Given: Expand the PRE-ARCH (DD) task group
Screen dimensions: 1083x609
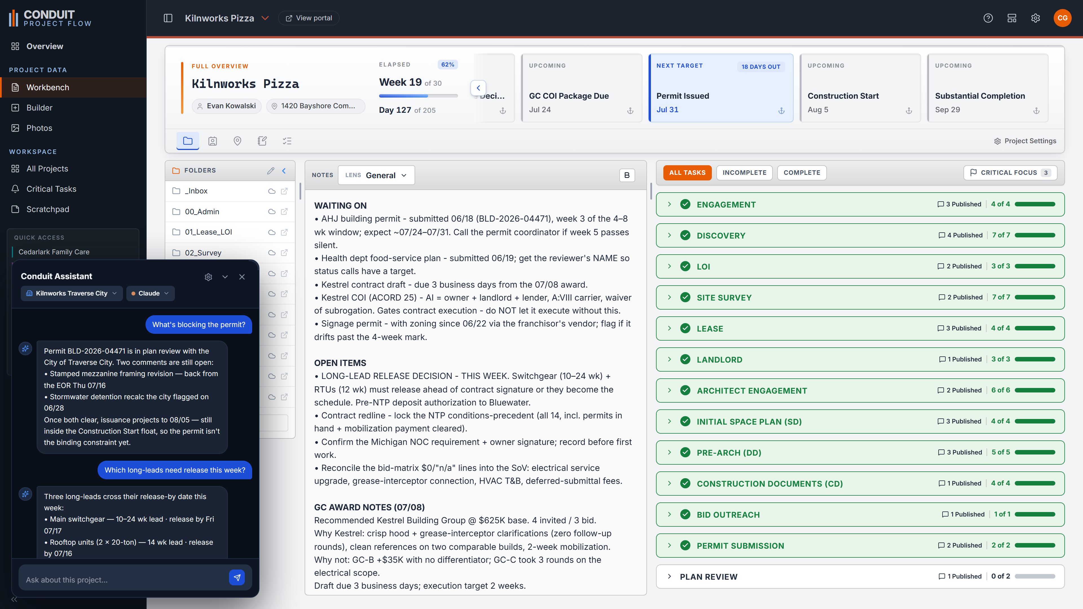Looking at the screenshot, I should (x=669, y=453).
